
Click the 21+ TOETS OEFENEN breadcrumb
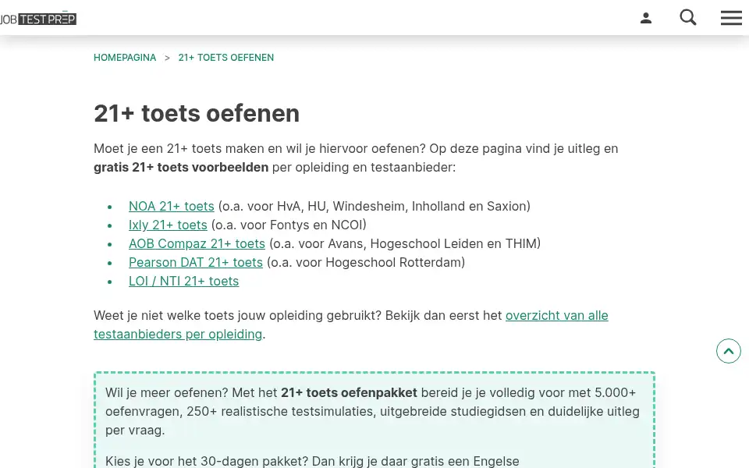tap(226, 57)
